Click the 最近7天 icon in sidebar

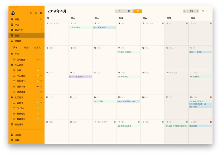pos(12,30)
